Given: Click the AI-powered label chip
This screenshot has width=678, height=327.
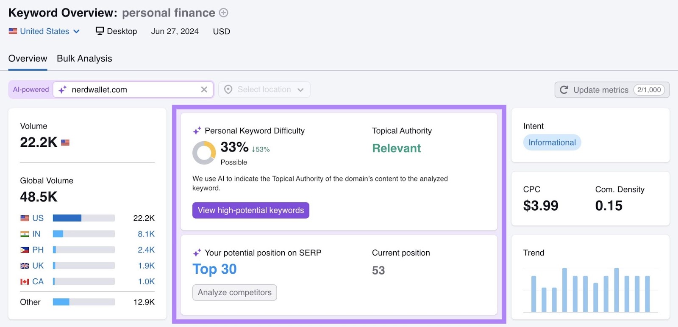Looking at the screenshot, I should [x=30, y=89].
